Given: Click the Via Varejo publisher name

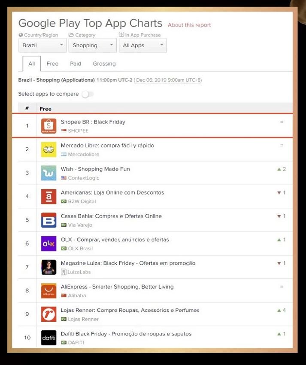Looking at the screenshot, I should click(x=80, y=225).
